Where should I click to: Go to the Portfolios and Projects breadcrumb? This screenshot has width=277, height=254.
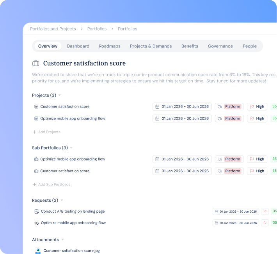click(53, 29)
